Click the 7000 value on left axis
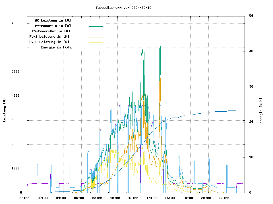 (15, 23)
